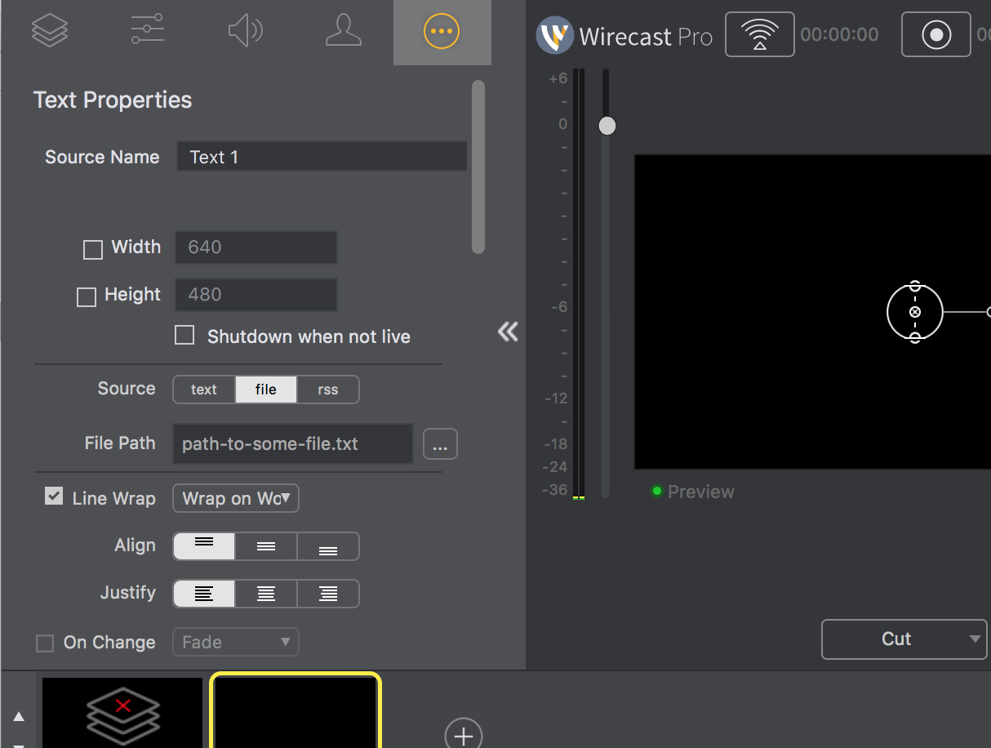This screenshot has height=748, width=991.
Task: Enable the Width checkbox
Action: click(93, 250)
